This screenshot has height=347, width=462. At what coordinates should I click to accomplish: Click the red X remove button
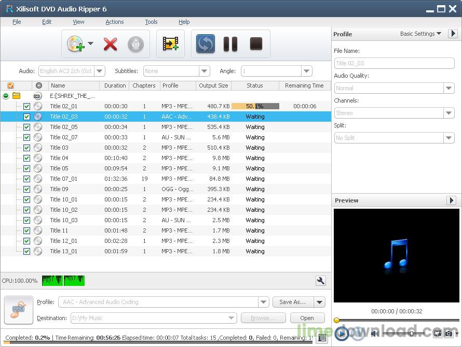coord(110,44)
